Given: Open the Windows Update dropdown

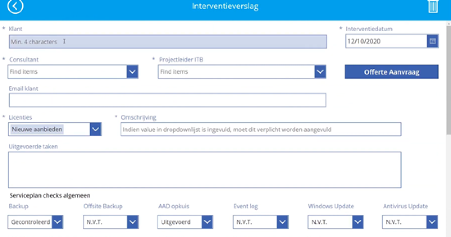Looking at the screenshot, I should pyautogui.click(x=358, y=222).
